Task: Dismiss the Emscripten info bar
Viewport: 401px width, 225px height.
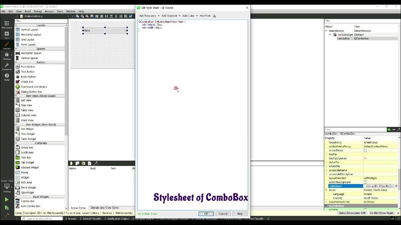Action: pyautogui.click(x=398, y=213)
